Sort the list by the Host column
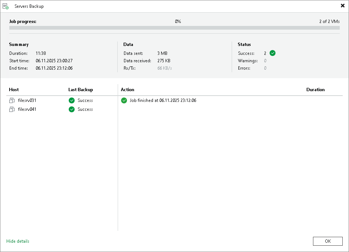 (x=14, y=90)
